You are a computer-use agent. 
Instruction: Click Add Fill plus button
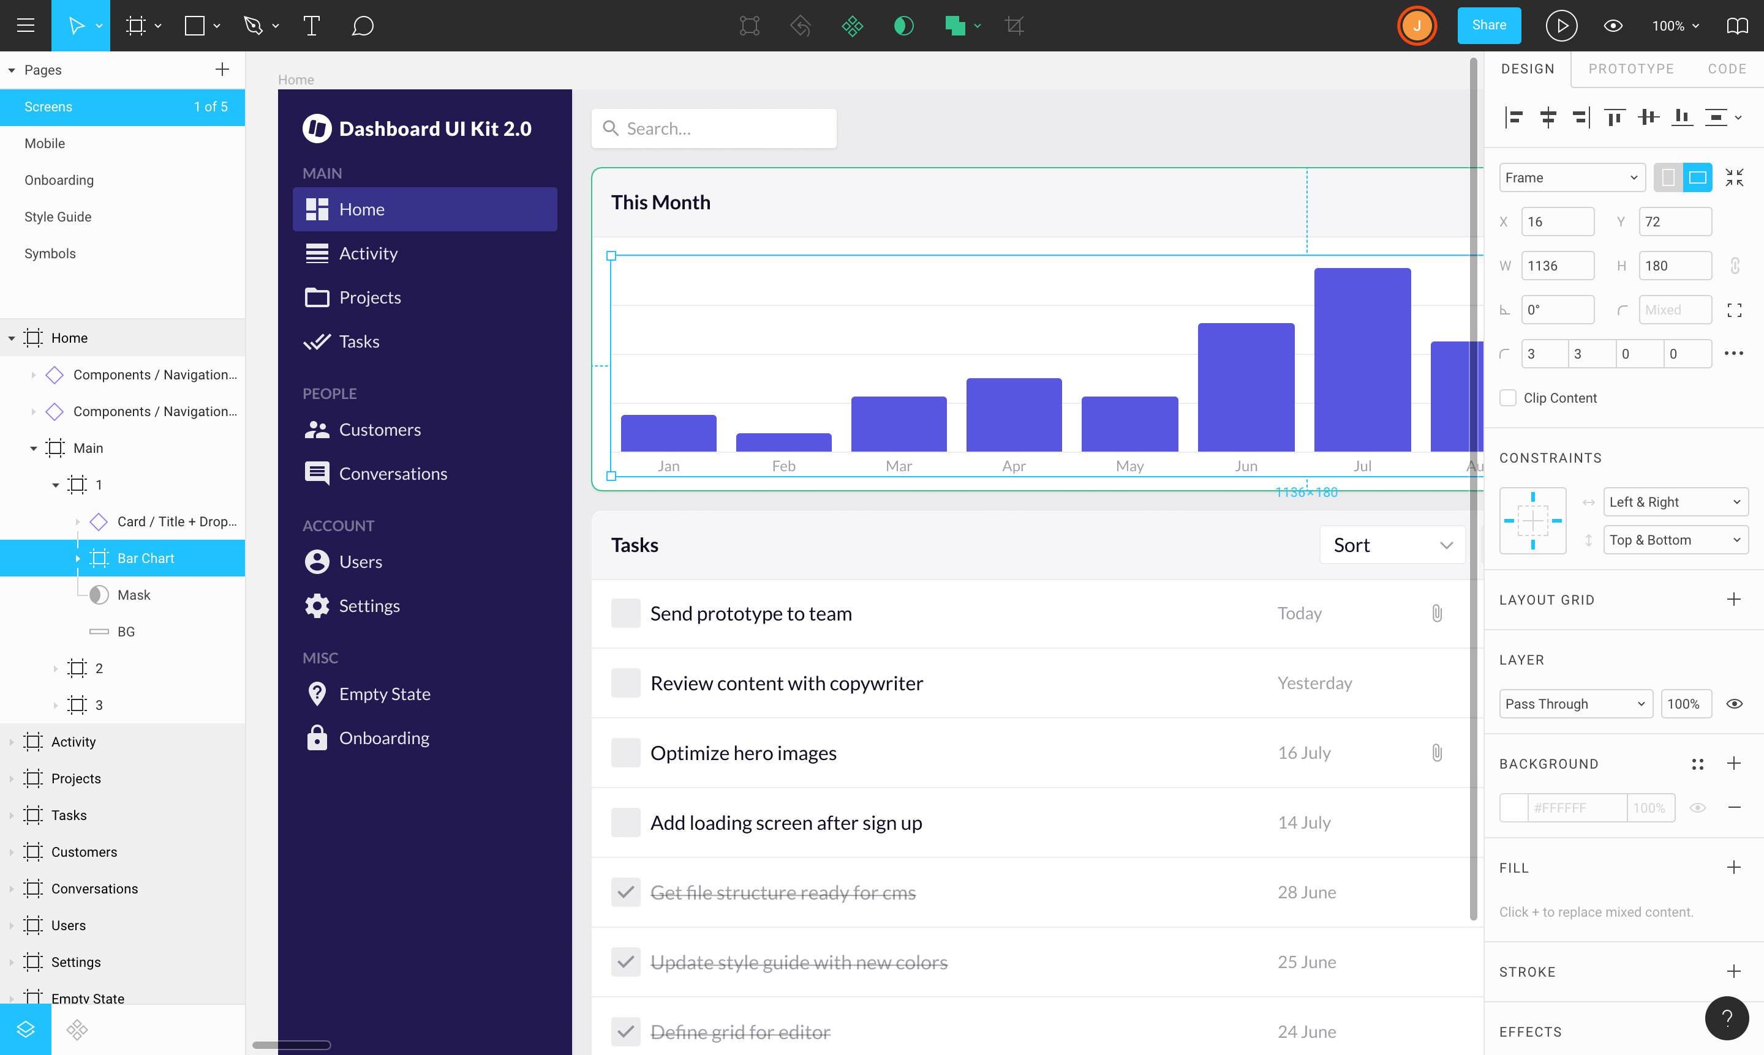pyautogui.click(x=1734, y=868)
